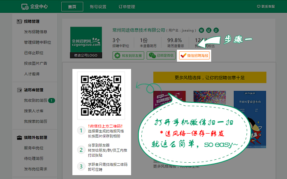Click step 2 number circle
The image size is (287, 179).
pyautogui.click(x=81, y=150)
